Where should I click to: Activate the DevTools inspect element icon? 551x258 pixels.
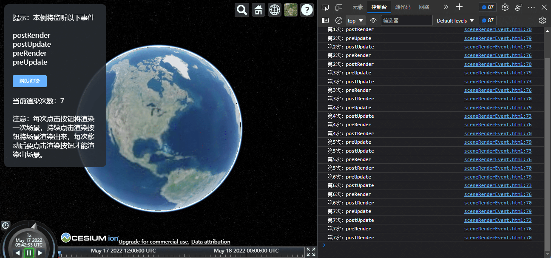(325, 7)
